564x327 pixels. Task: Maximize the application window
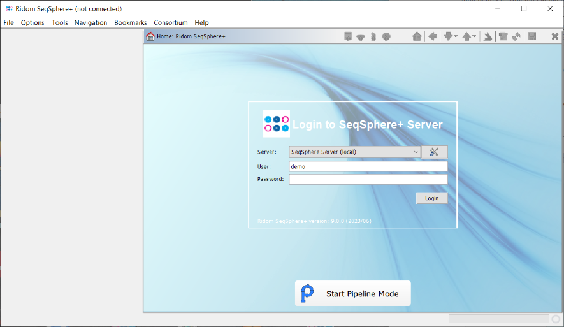pyautogui.click(x=524, y=9)
